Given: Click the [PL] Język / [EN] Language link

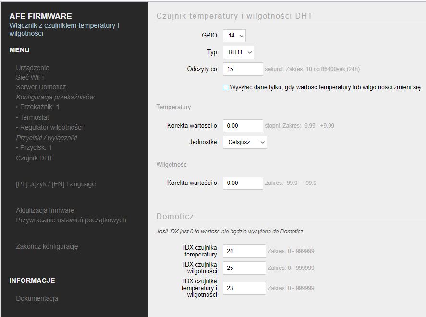Looking at the screenshot, I should point(56,184).
